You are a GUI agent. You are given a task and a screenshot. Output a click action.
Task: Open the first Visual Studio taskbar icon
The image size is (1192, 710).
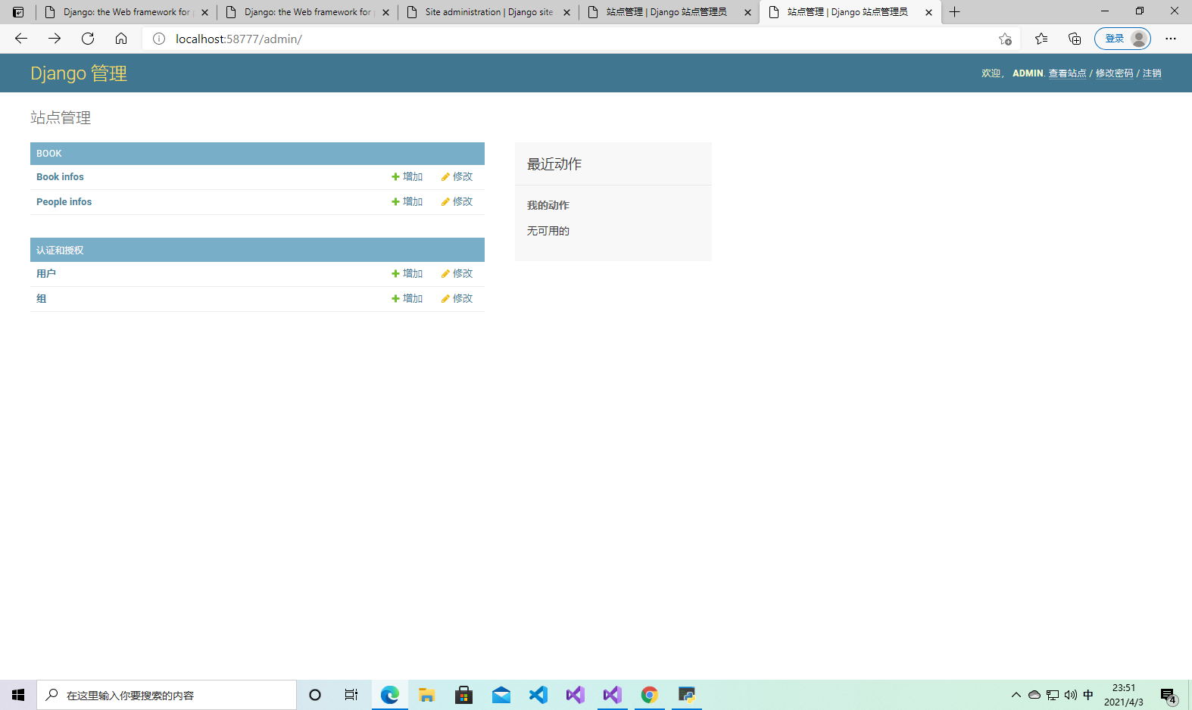coord(576,695)
